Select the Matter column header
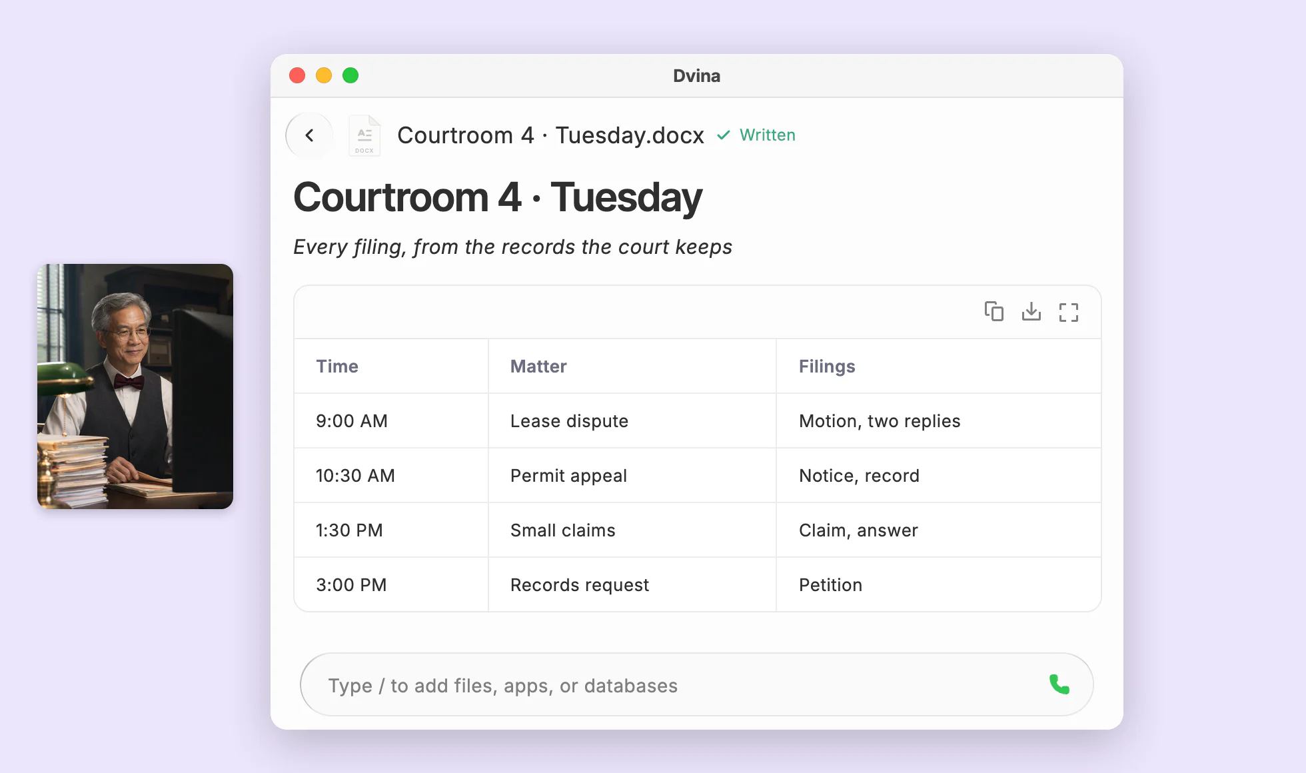 point(632,366)
